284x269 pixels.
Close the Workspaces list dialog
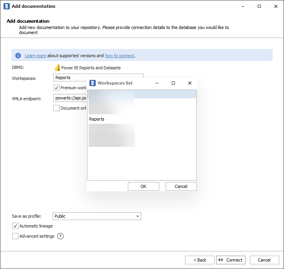[x=190, y=83]
